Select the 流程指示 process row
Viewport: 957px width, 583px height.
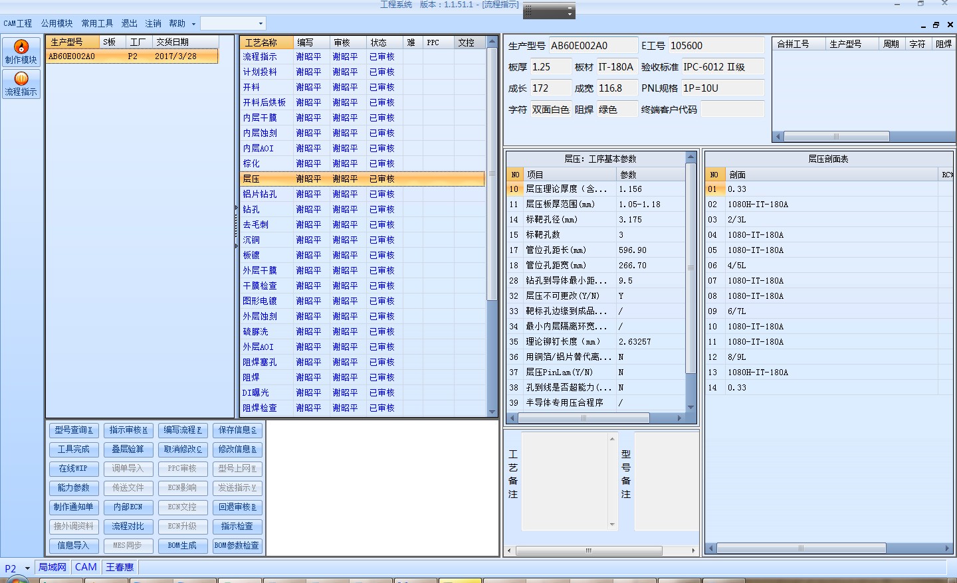363,57
